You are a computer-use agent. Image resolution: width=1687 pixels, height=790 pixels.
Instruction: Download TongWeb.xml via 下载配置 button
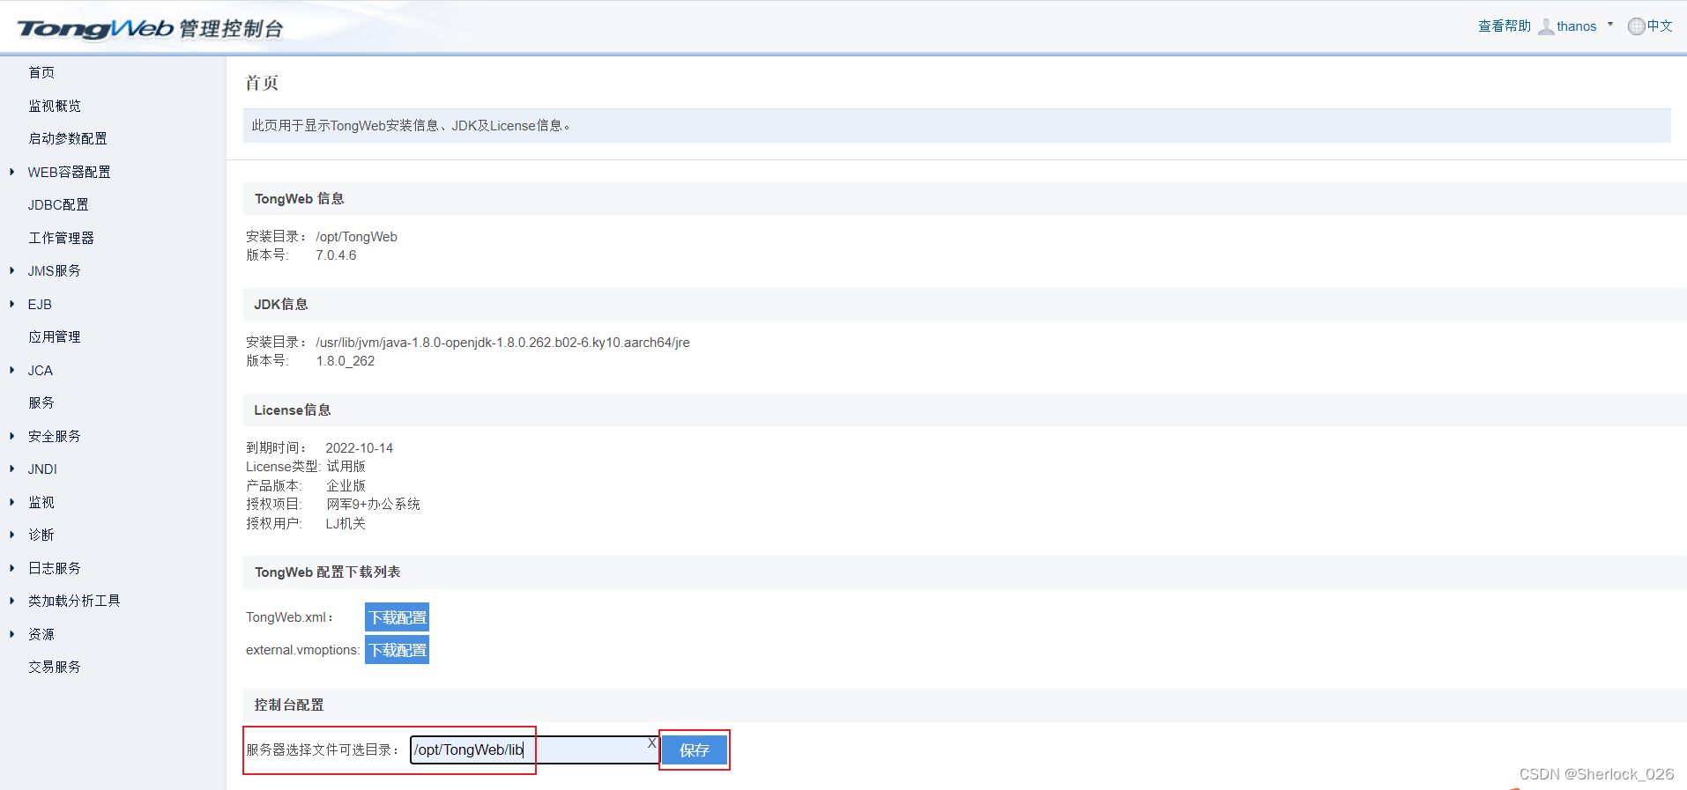coord(397,617)
